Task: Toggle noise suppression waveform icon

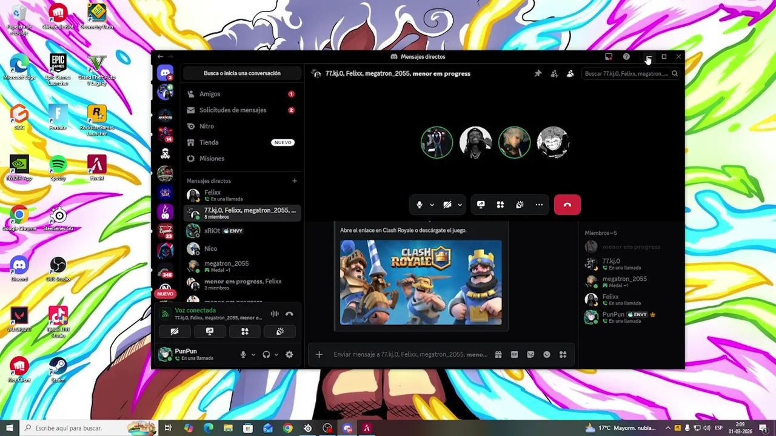Action: 275,314
